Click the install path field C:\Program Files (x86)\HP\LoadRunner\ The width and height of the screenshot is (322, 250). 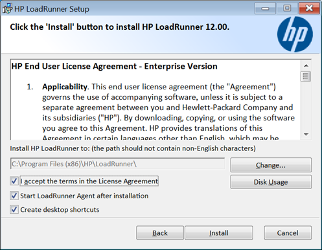pyautogui.click(x=117, y=164)
